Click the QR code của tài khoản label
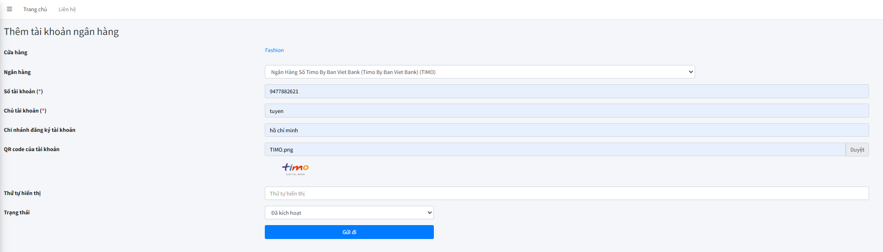This screenshot has height=252, width=883. point(31,149)
